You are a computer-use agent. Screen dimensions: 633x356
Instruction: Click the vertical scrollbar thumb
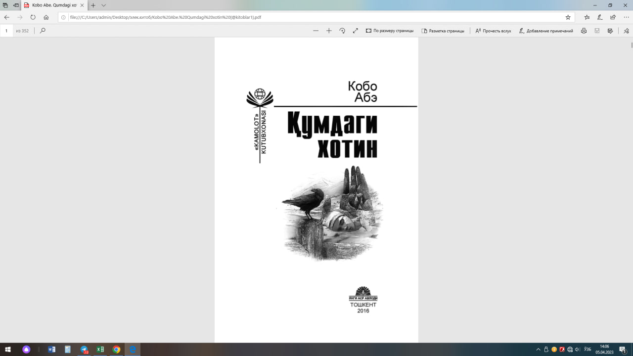click(631, 45)
